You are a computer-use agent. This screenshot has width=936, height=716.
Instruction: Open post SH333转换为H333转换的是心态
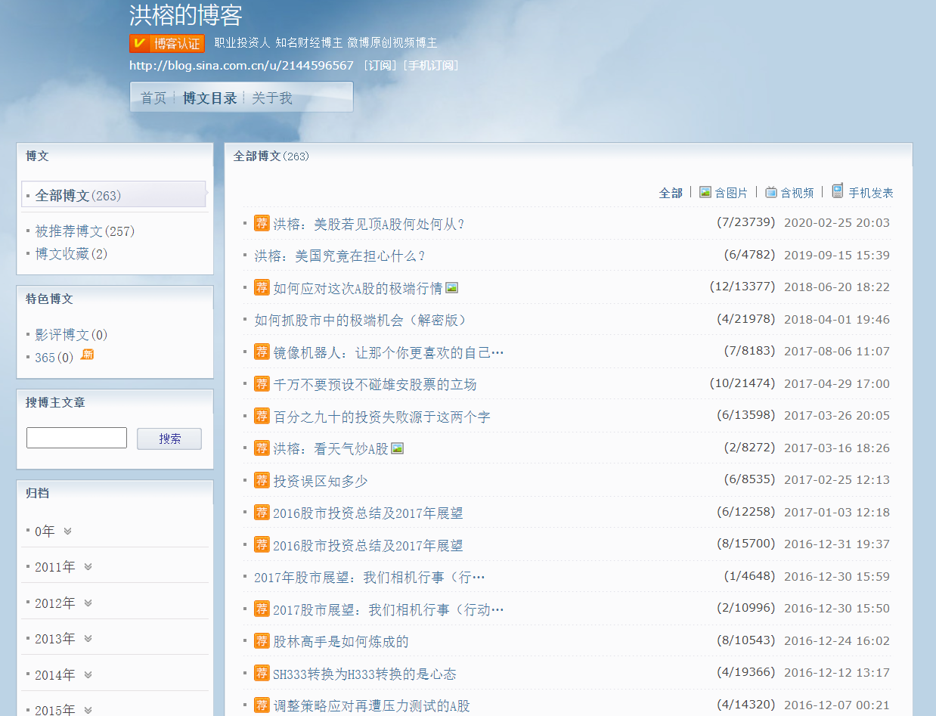pyautogui.click(x=364, y=674)
